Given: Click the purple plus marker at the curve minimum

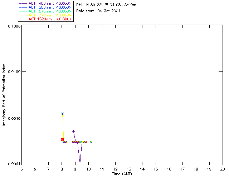Looking at the screenshot, I should [x=80, y=163].
